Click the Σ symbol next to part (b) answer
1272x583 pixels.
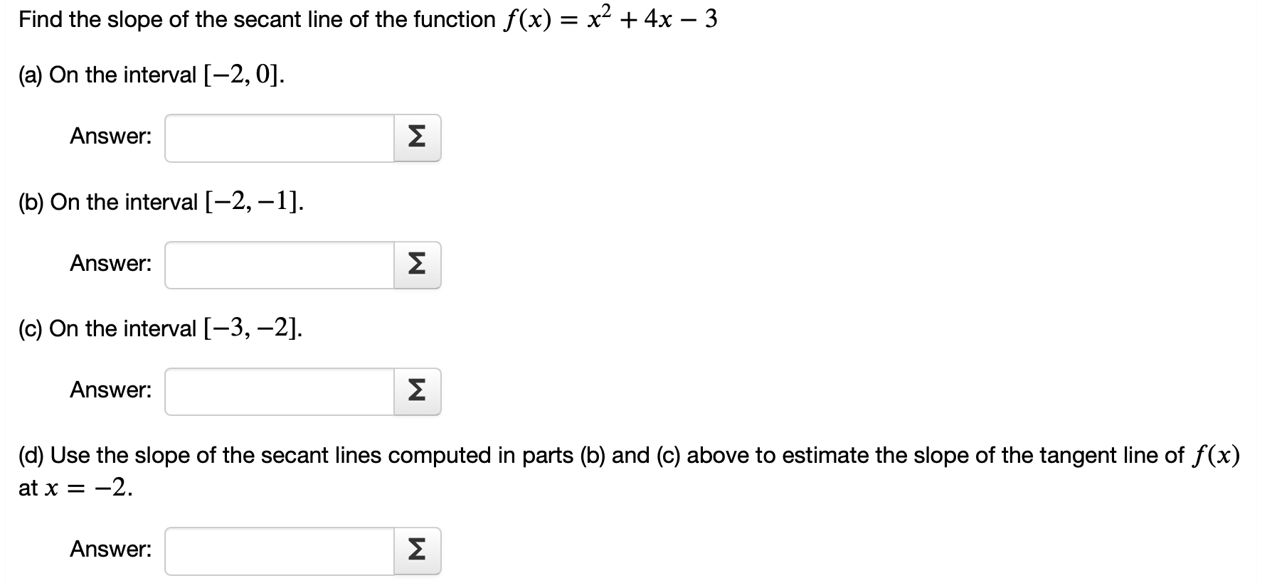[416, 264]
